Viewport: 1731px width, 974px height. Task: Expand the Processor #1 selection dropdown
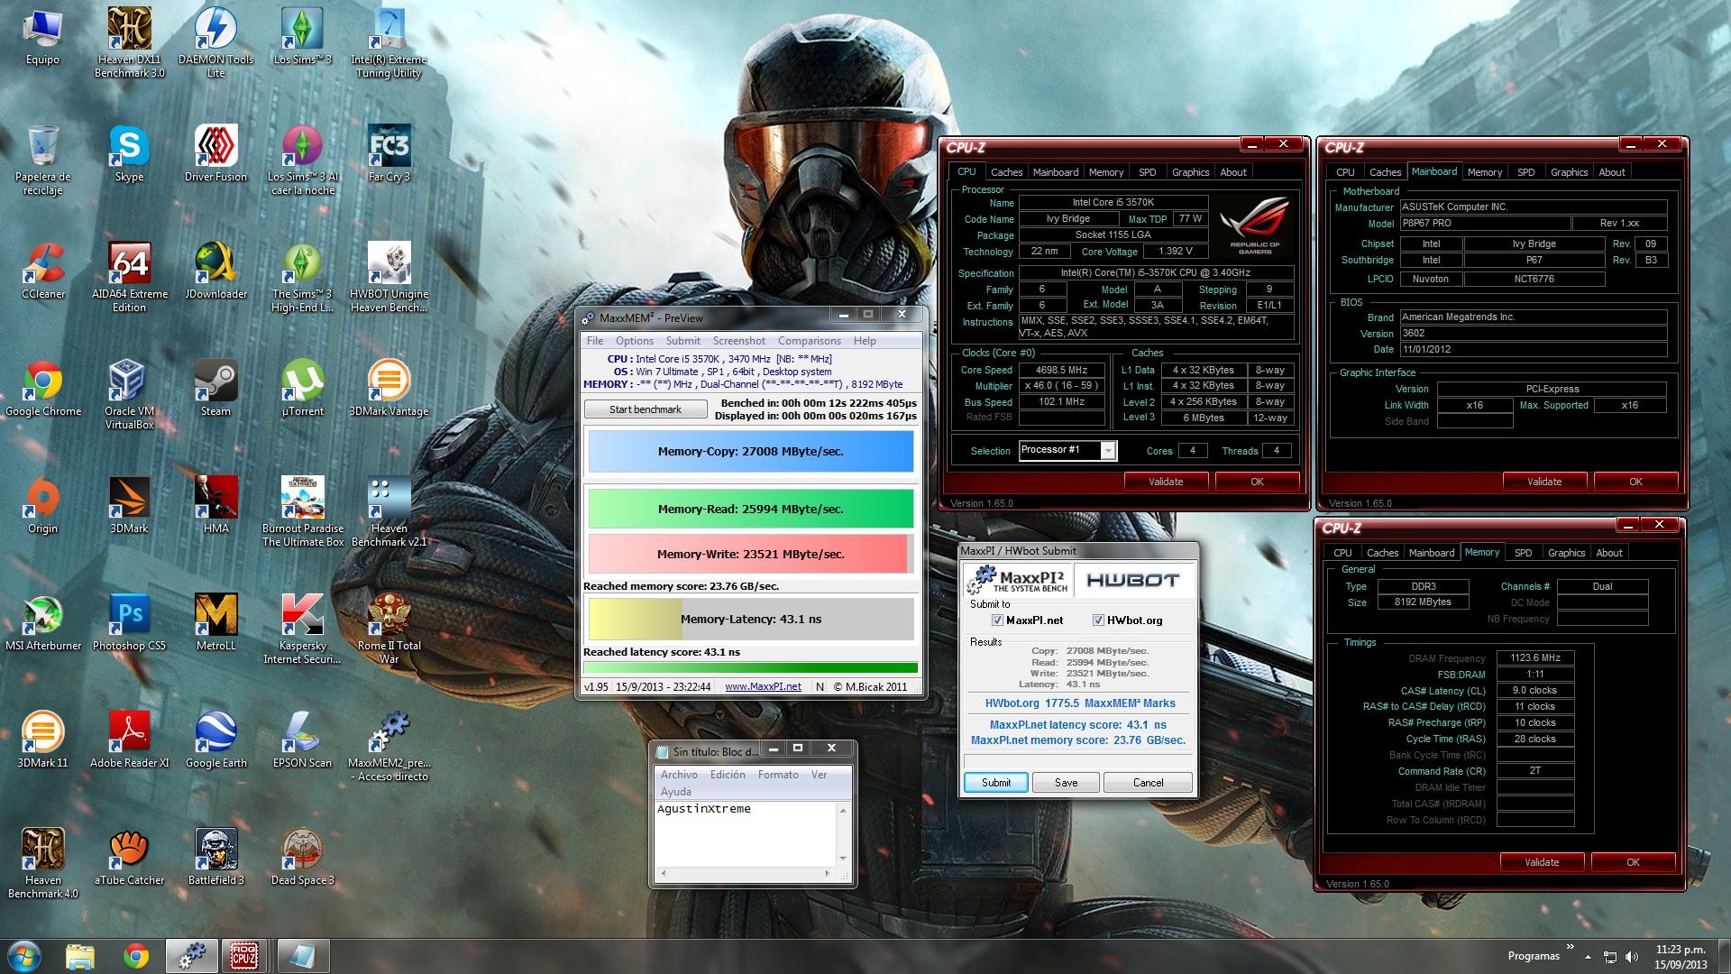click(x=1108, y=450)
